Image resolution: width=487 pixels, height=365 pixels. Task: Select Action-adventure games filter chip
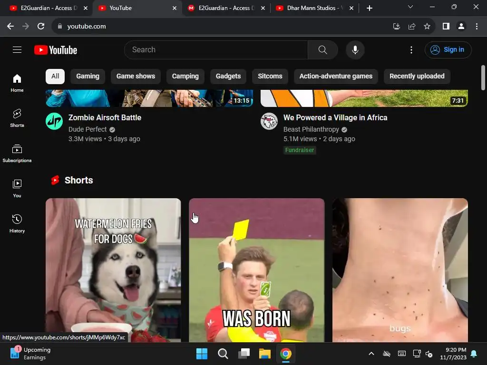(x=336, y=77)
